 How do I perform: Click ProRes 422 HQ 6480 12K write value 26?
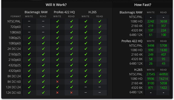151,64
